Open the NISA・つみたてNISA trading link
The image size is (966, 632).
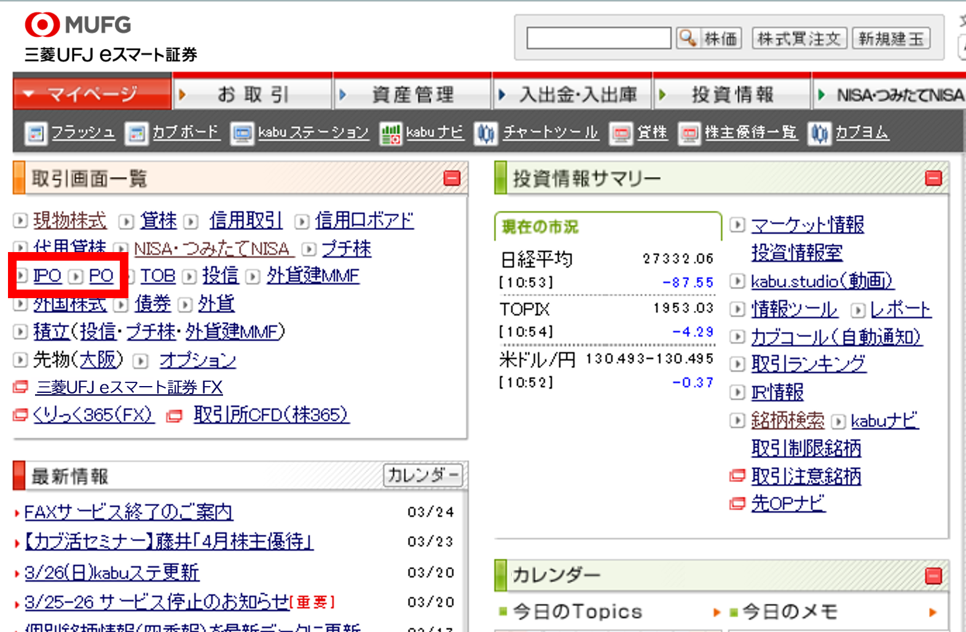[213, 248]
